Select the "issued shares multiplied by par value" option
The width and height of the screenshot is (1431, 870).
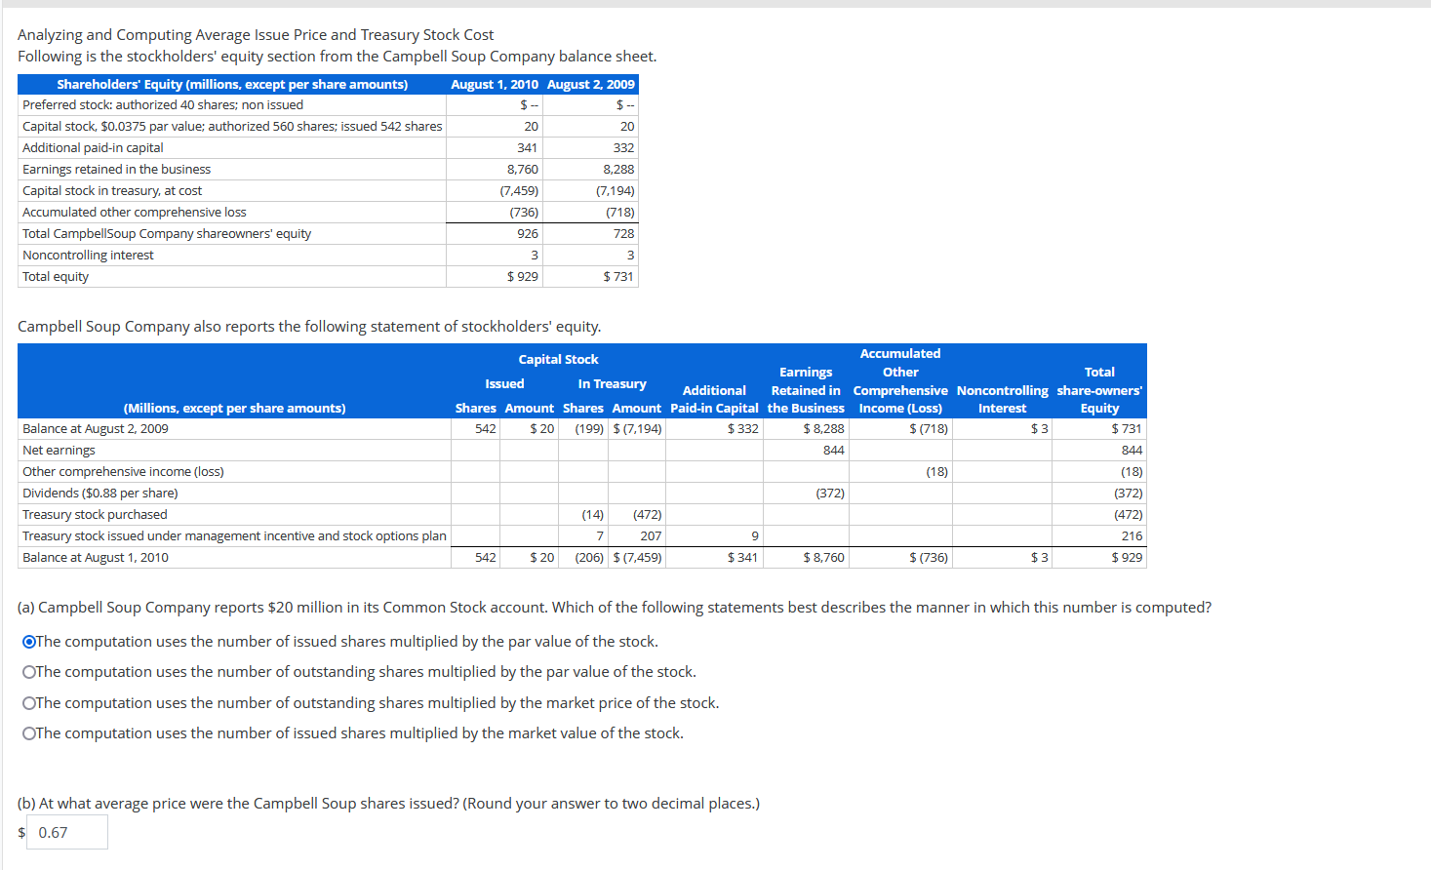click(x=28, y=641)
